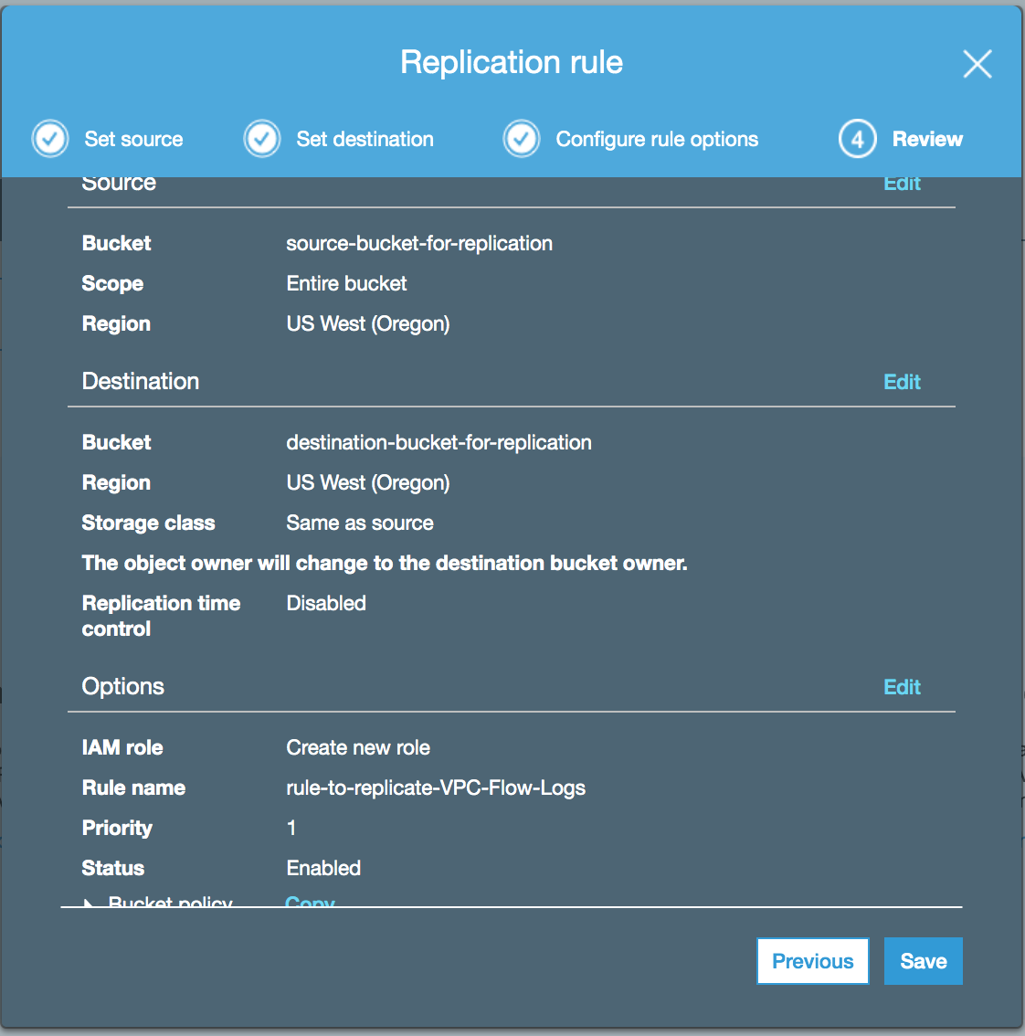The height and width of the screenshot is (1036, 1025).
Task: Close the Replication rule dialog
Action: click(x=977, y=64)
